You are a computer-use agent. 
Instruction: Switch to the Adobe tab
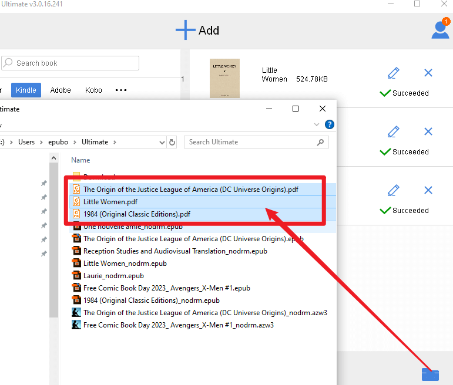[x=61, y=90]
